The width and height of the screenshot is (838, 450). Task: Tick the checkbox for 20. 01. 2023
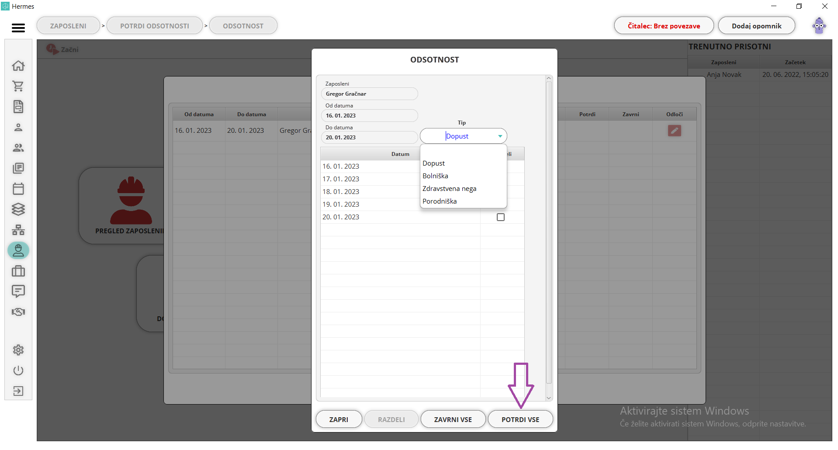click(x=501, y=217)
